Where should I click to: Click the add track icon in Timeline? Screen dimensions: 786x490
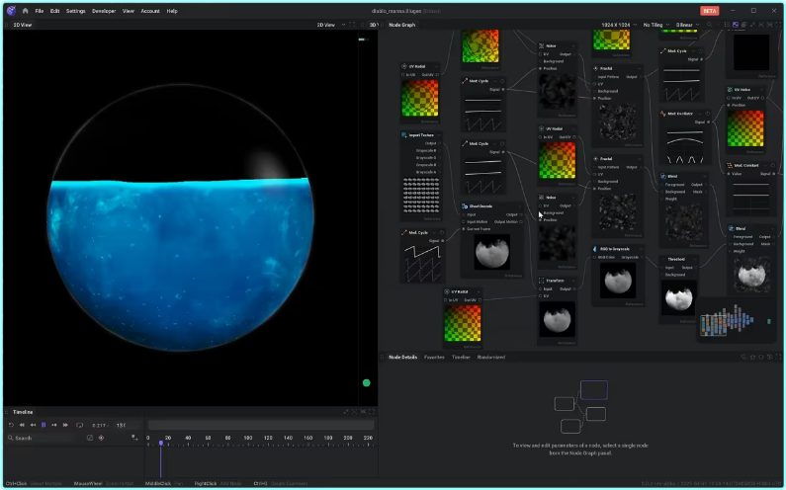coord(134,438)
